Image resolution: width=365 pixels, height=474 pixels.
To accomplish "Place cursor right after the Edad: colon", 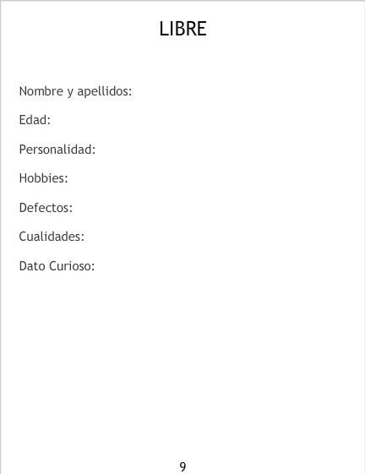I will [x=51, y=120].
